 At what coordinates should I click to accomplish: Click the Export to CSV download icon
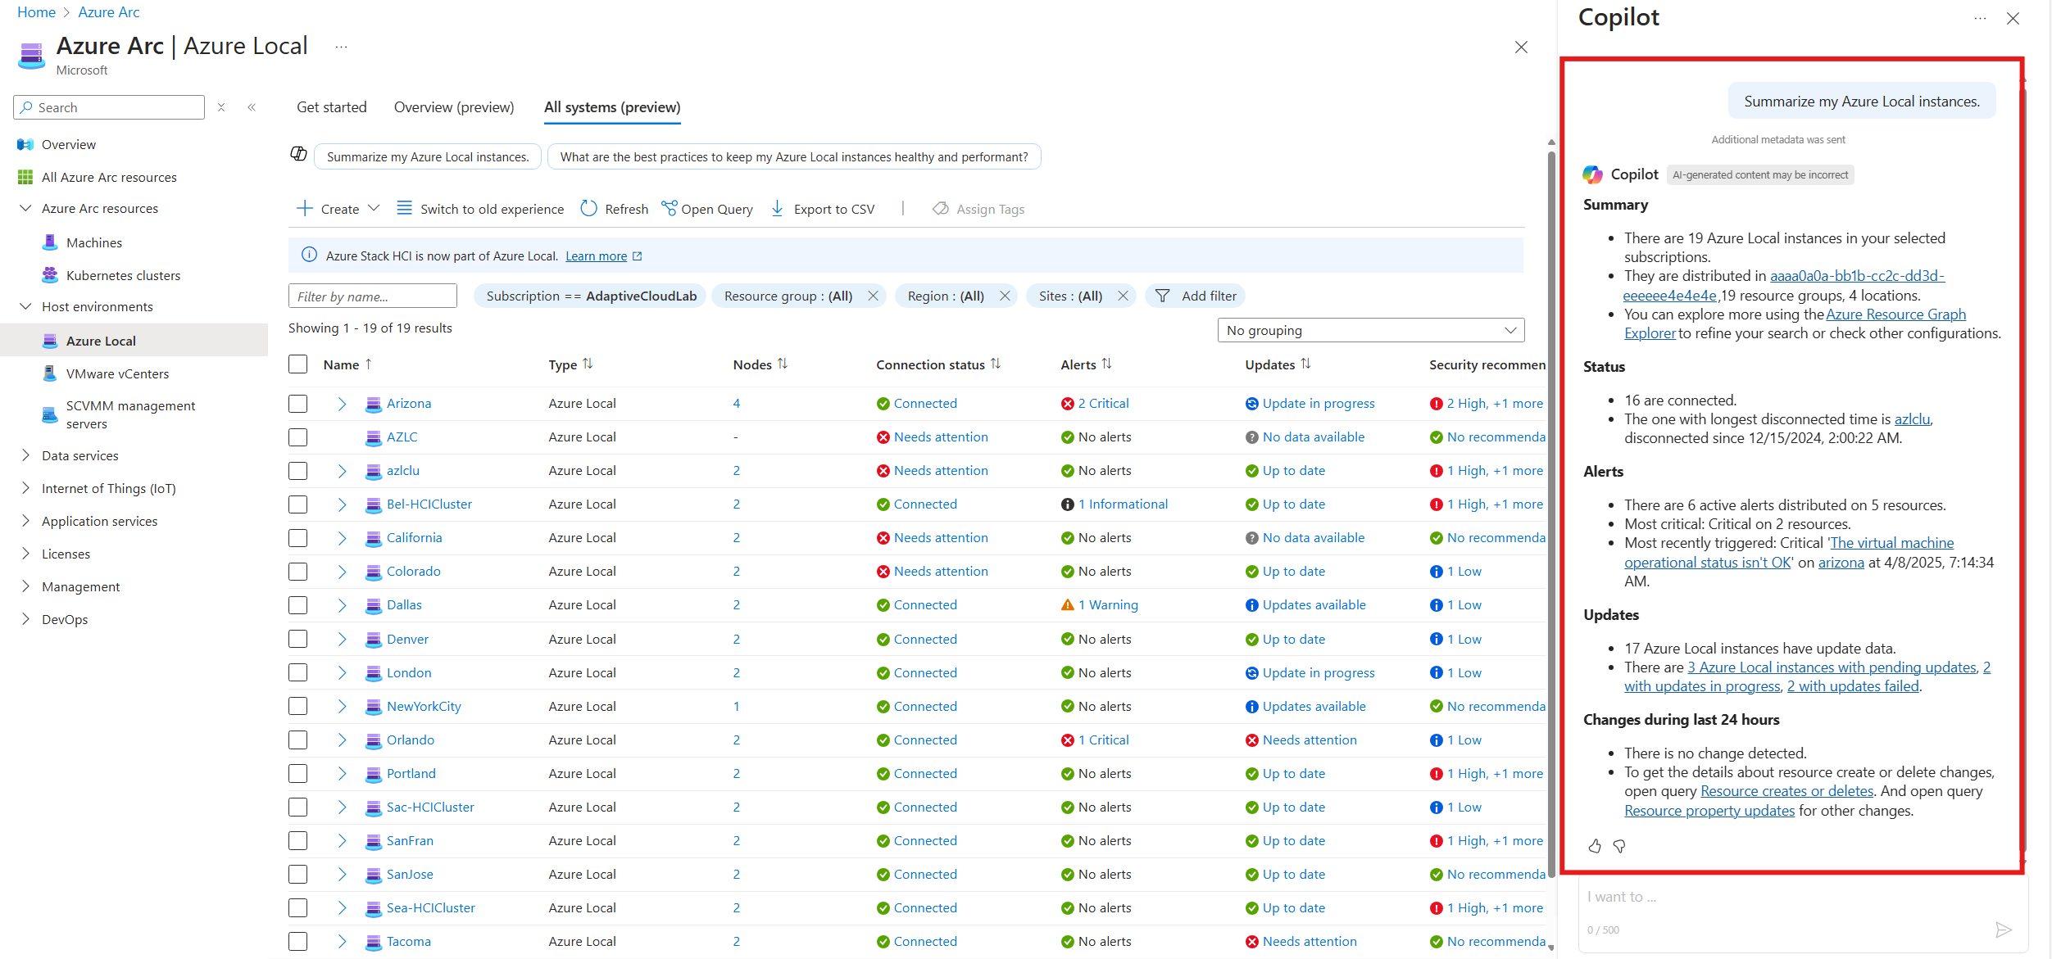pos(777,209)
